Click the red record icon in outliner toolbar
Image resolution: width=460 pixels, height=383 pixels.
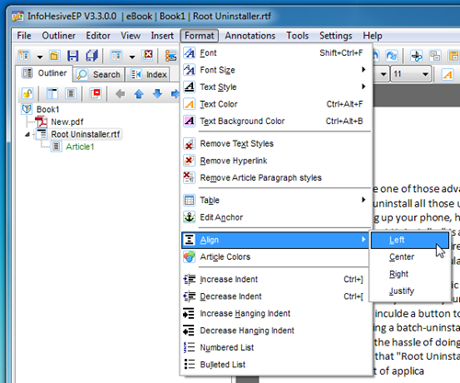96,94
